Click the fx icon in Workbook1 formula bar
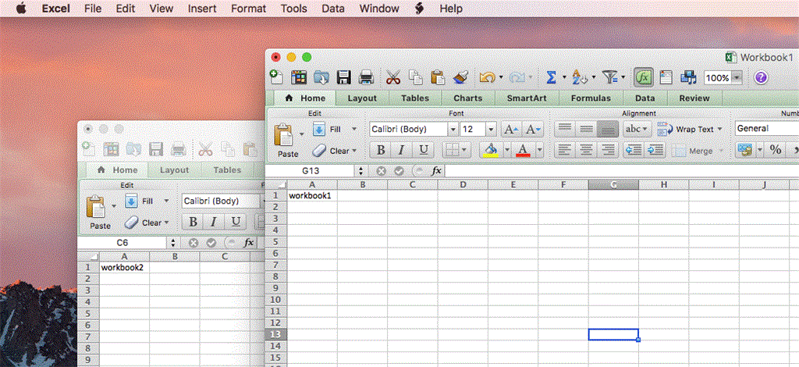This screenshot has width=799, height=367. (x=436, y=171)
